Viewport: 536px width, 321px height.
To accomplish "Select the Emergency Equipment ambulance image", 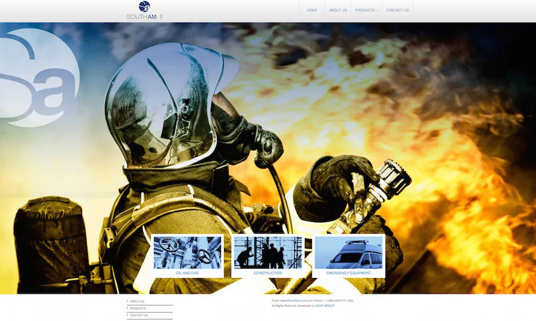I will [x=348, y=252].
